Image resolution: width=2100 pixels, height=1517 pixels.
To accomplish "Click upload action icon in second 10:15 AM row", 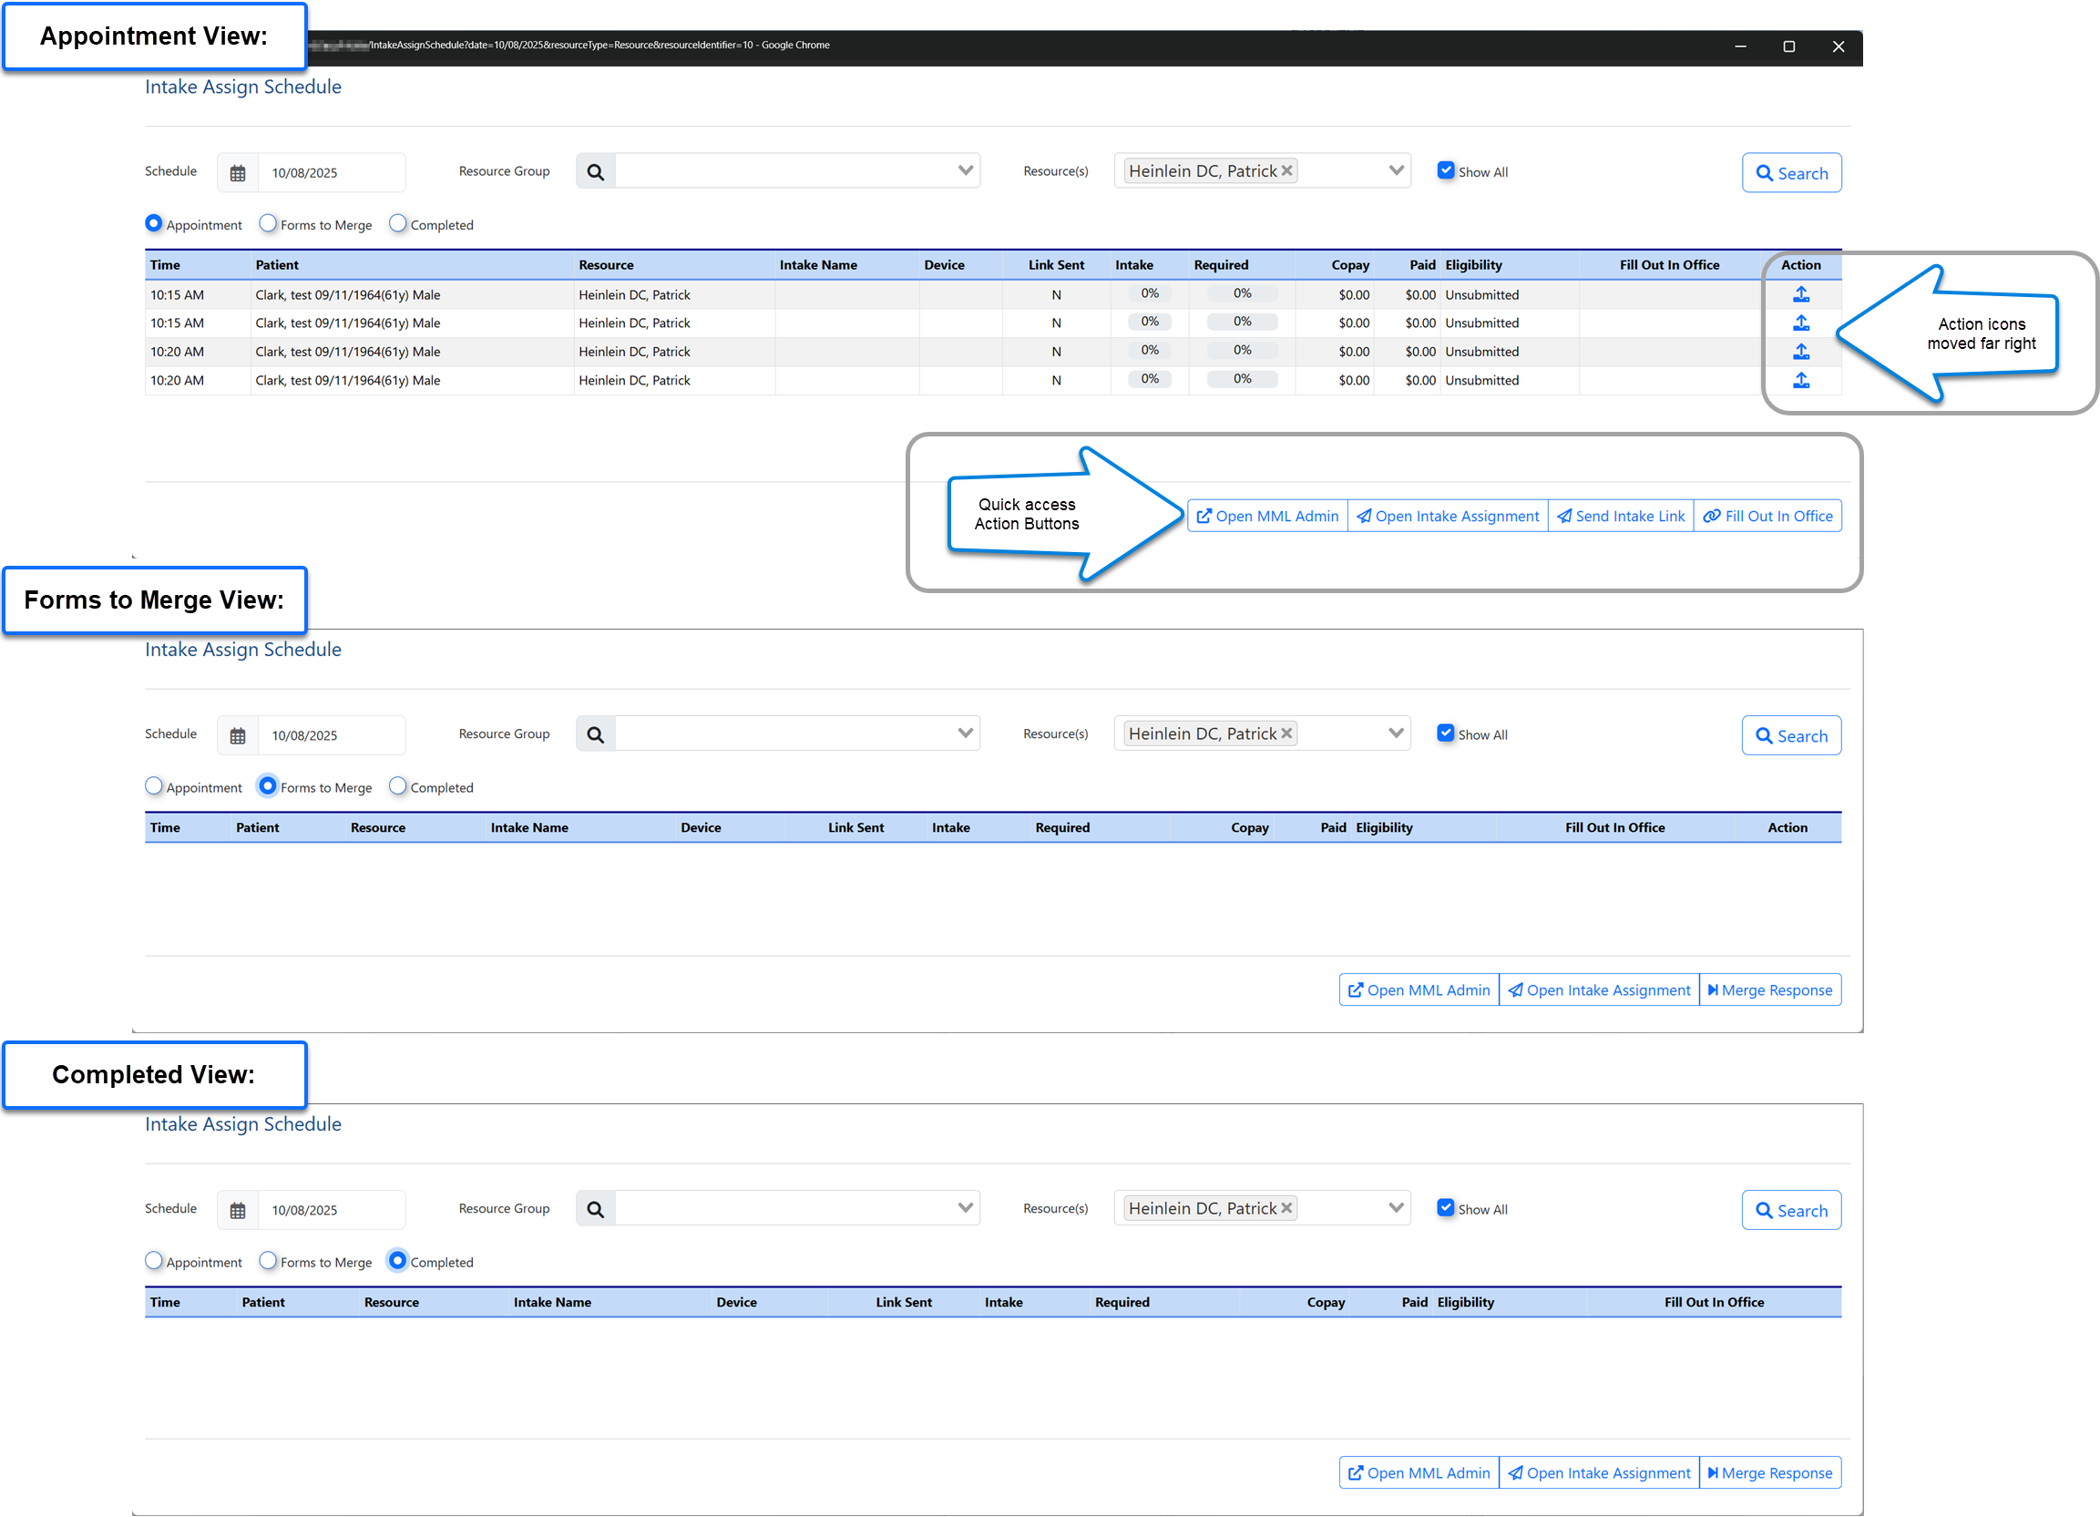I will pyautogui.click(x=1800, y=323).
